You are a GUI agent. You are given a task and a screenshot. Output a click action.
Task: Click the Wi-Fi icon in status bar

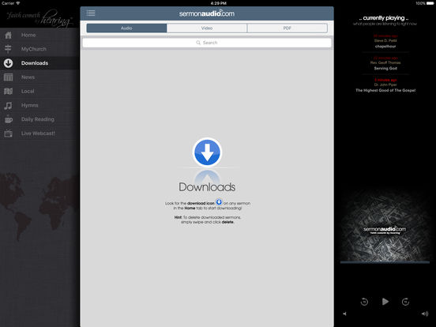click(x=18, y=3)
